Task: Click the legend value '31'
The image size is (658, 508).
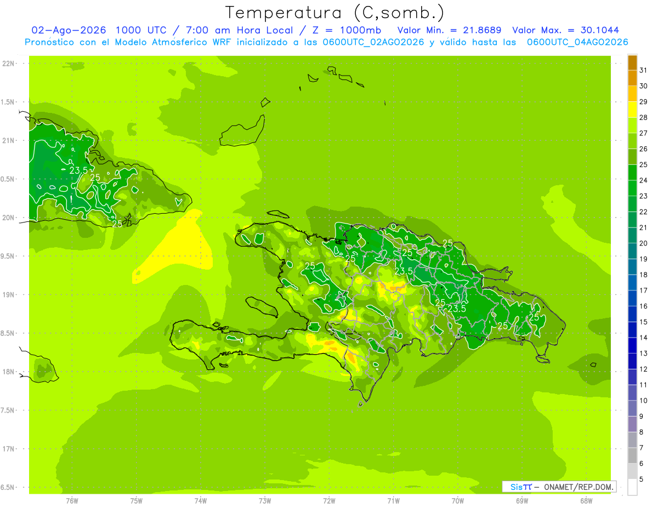Action: [644, 70]
